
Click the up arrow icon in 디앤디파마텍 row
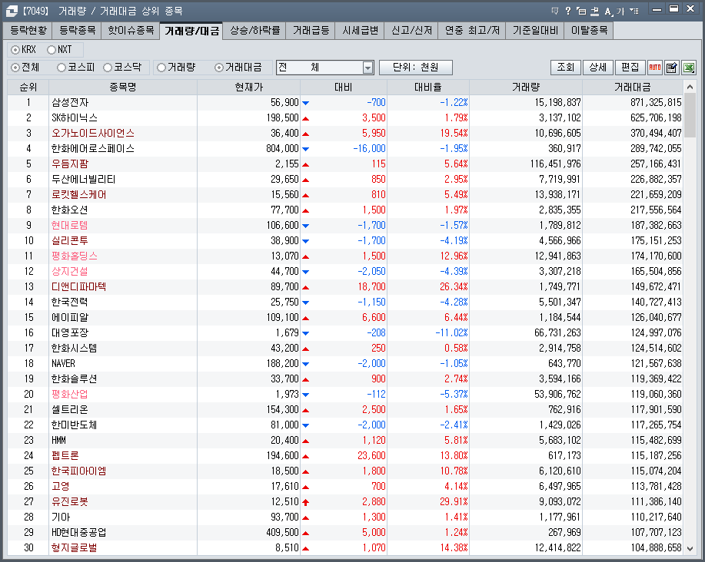(306, 287)
